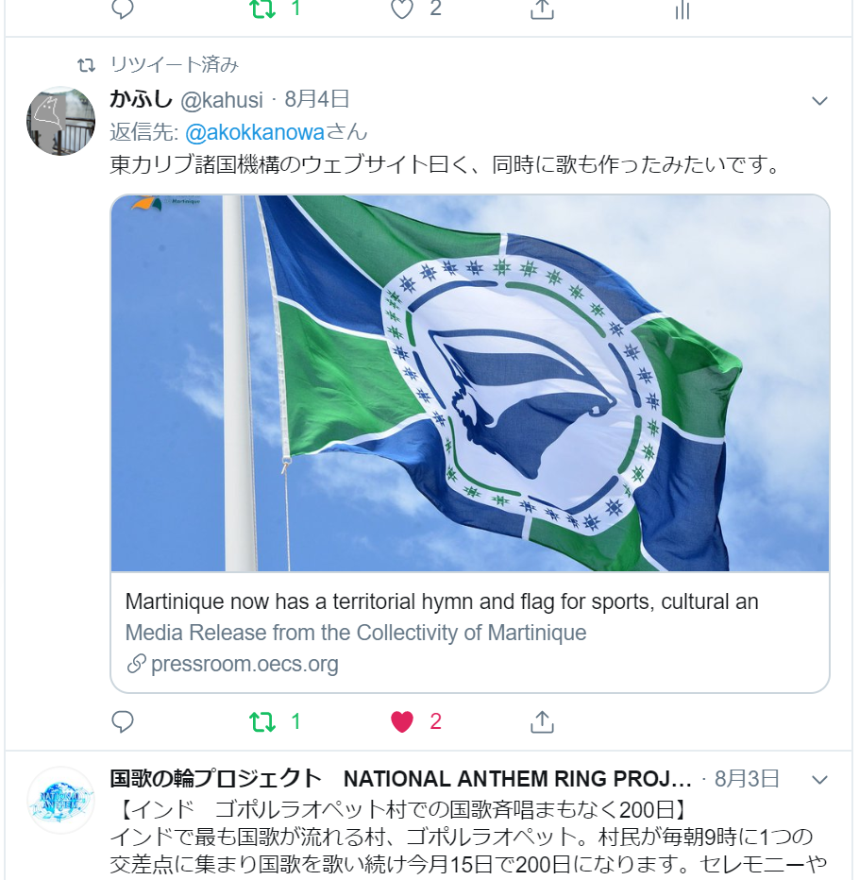Open the Martinique flag image preview

[469, 382]
